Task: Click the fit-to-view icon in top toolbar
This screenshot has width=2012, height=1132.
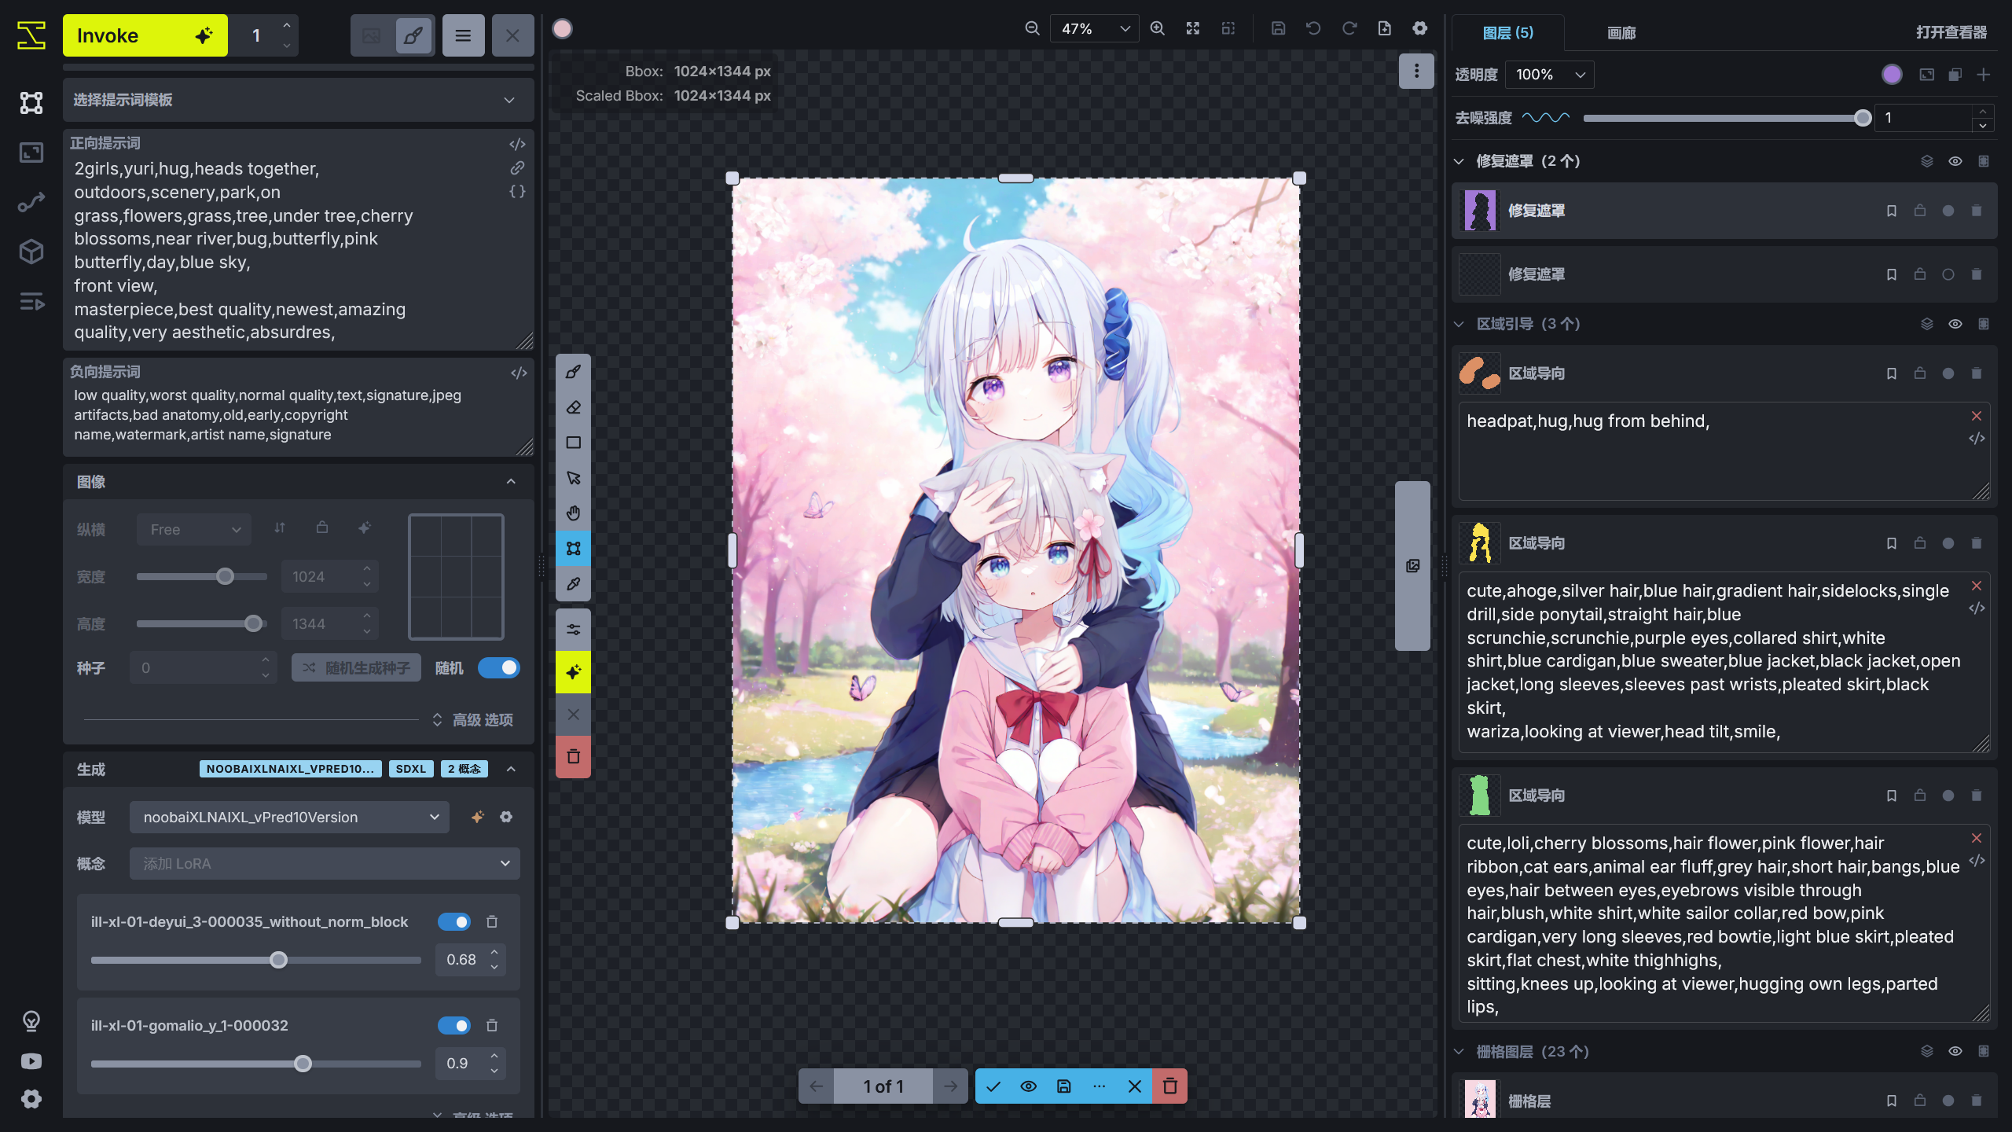Action: pyautogui.click(x=1192, y=28)
